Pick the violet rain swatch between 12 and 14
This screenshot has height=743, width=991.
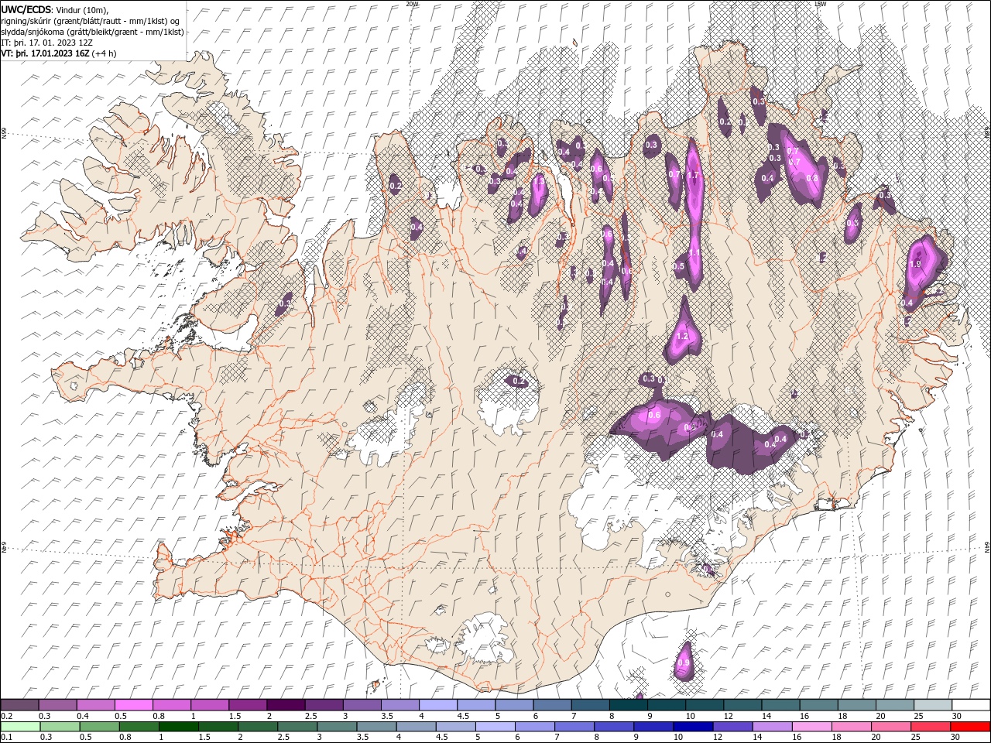click(732, 726)
